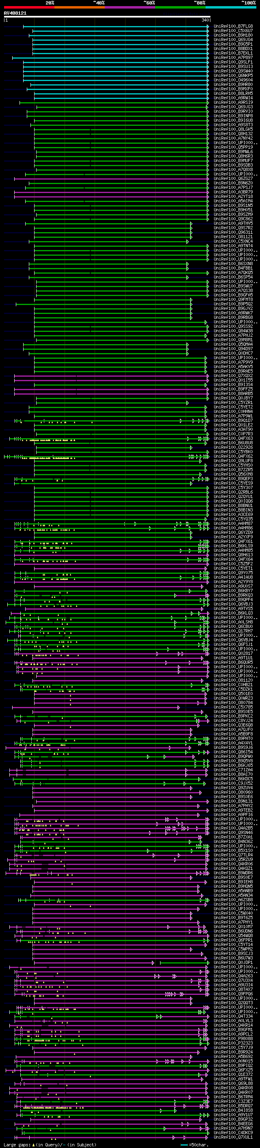The width and height of the screenshot is (260, 1148).
Task: Click the end position label 340
Action: tap(205, 20)
